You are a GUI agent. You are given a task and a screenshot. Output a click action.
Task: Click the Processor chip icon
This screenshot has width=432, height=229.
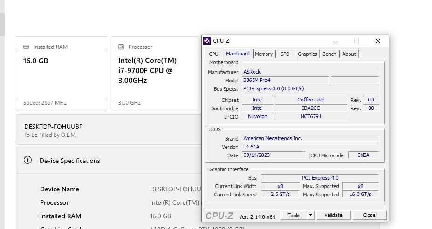pos(121,47)
